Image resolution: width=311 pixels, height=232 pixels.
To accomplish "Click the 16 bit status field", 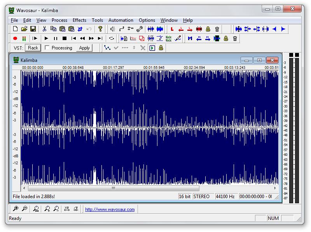I will (184, 197).
